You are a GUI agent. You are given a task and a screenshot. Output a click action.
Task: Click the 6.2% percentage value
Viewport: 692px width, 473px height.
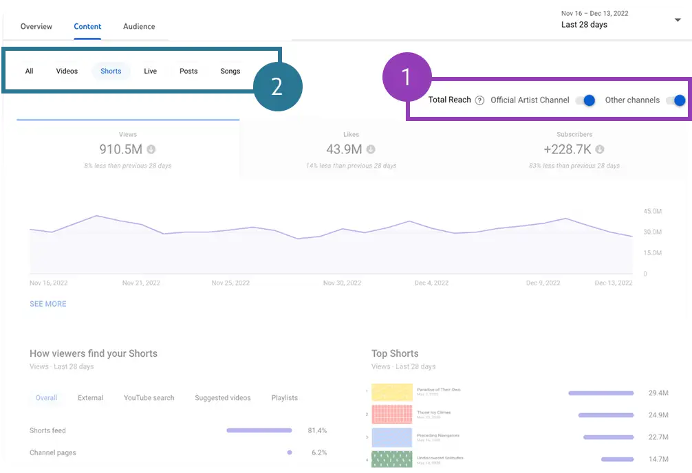(319, 452)
